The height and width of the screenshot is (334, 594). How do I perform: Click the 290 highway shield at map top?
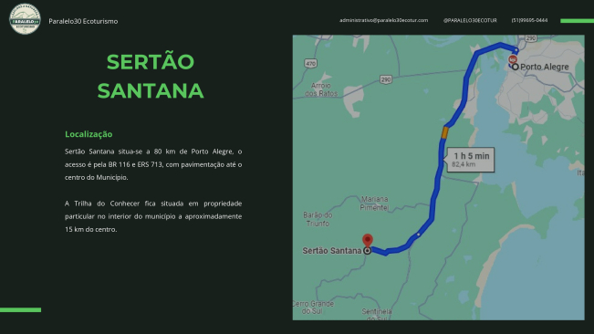[531, 38]
